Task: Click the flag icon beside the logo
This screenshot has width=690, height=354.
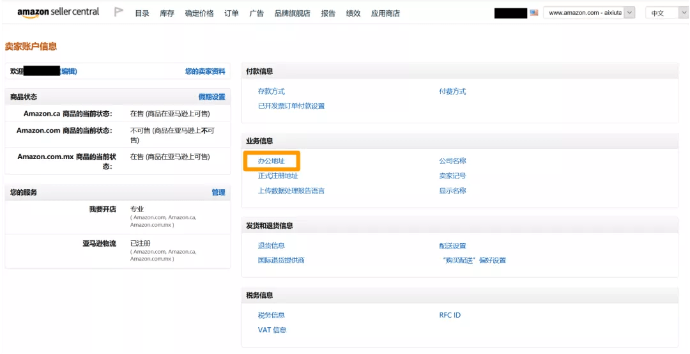Action: [118, 12]
